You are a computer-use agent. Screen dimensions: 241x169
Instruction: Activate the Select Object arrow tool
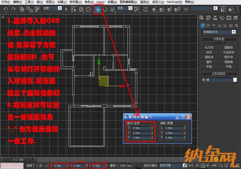66,10
